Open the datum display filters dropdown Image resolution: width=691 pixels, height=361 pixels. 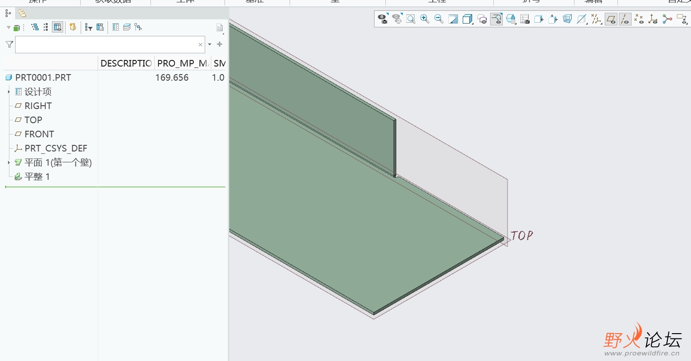click(596, 19)
